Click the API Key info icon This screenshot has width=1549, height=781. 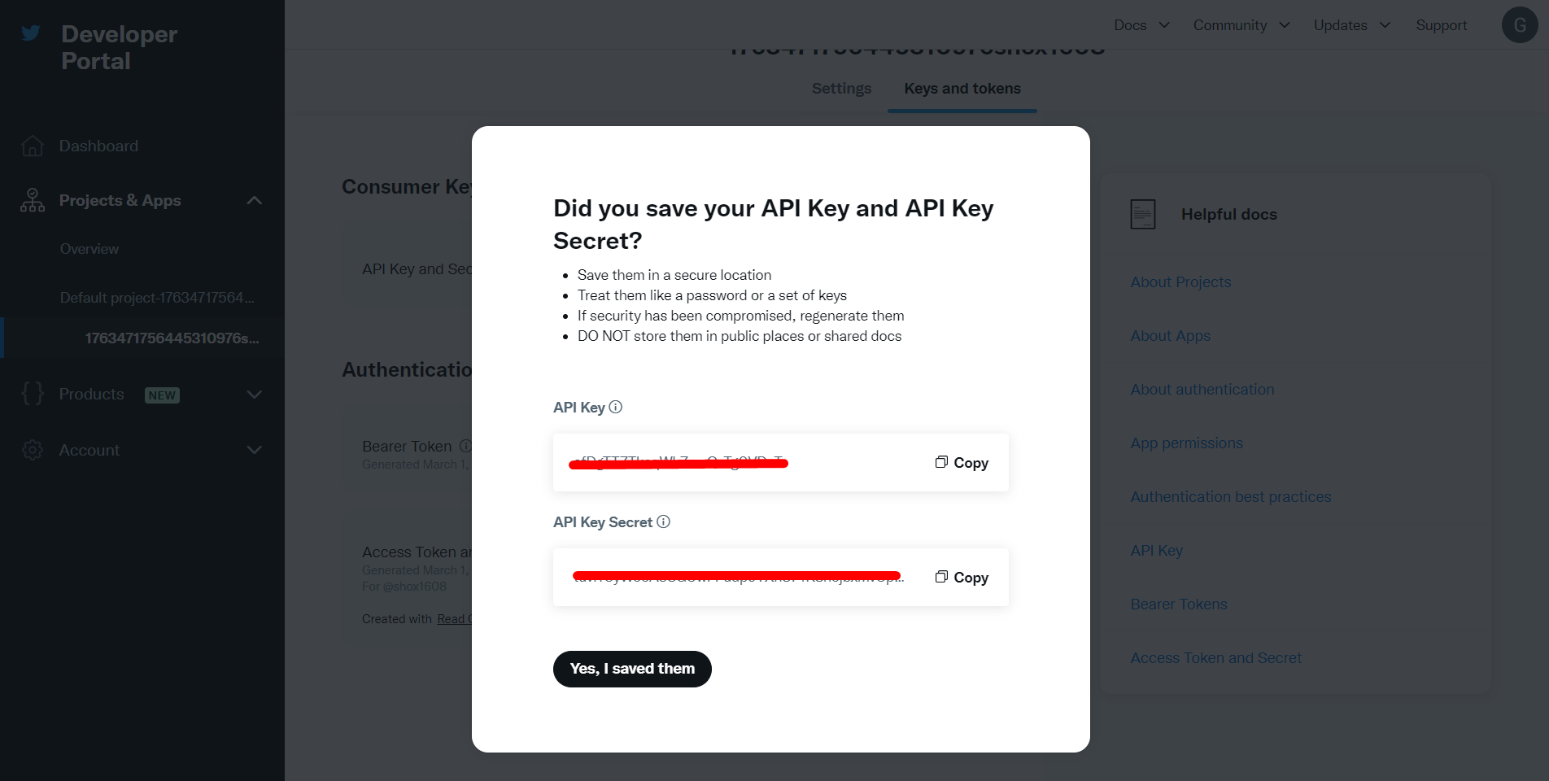(x=616, y=407)
